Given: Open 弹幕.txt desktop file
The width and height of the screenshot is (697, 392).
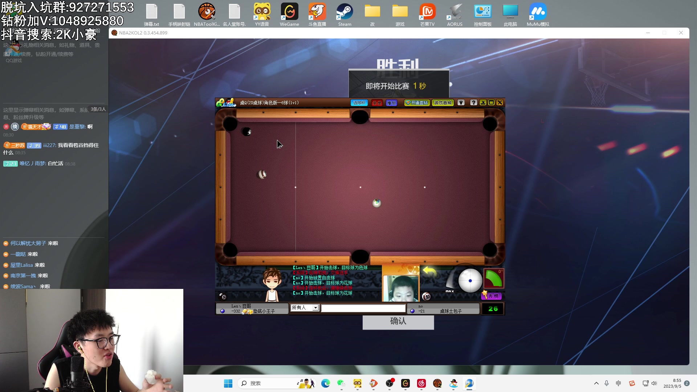Looking at the screenshot, I should coord(151,15).
